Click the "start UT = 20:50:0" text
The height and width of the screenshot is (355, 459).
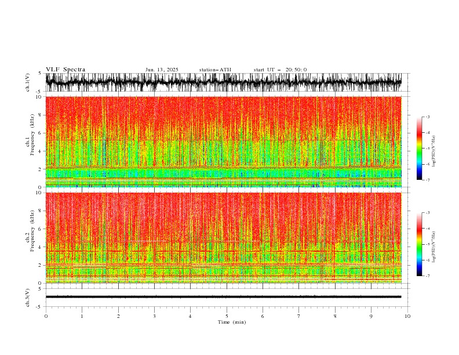click(280, 70)
